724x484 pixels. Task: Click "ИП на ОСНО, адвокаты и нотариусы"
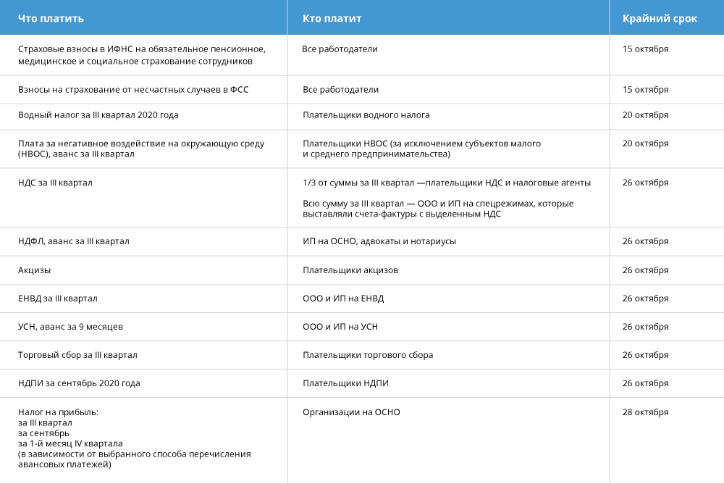click(x=379, y=241)
